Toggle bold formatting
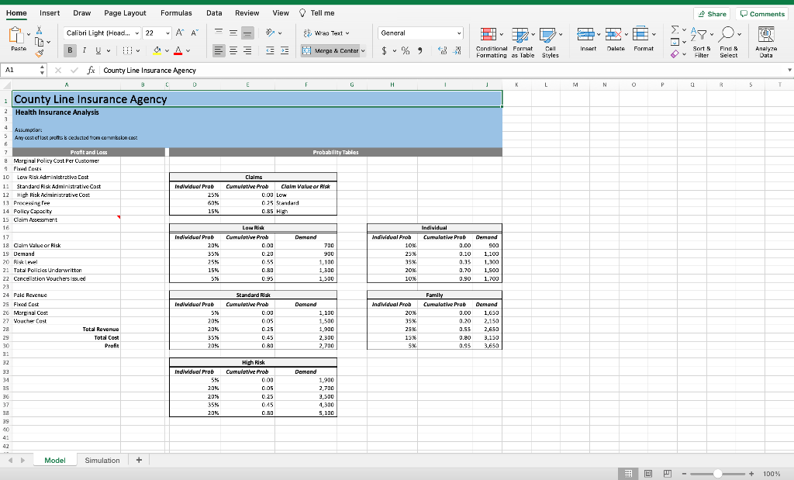This screenshot has width=794, height=480. point(70,51)
